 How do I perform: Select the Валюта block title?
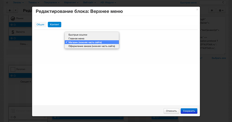pyautogui.click(x=20, y=32)
